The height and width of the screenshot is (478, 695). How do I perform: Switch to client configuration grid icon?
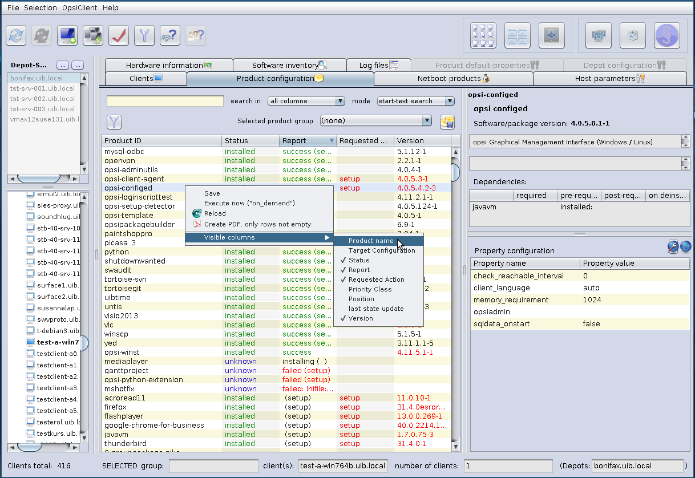(x=483, y=35)
